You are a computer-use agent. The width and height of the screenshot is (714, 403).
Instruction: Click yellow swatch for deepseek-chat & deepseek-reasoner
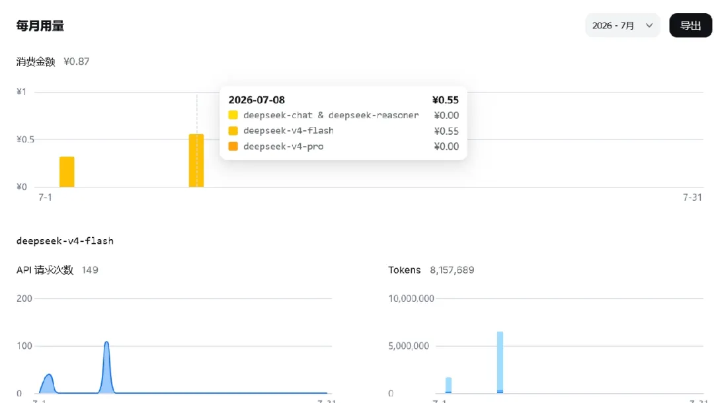pyautogui.click(x=233, y=115)
